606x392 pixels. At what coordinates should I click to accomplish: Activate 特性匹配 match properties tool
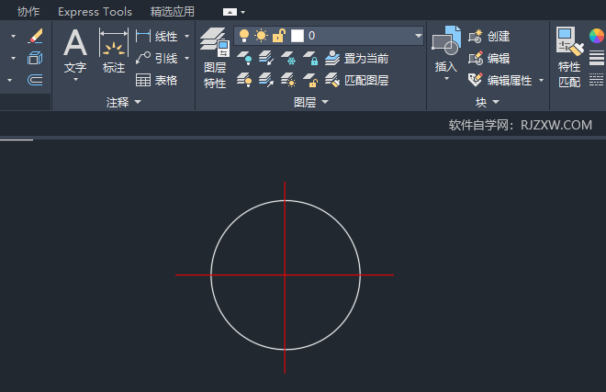[569, 57]
